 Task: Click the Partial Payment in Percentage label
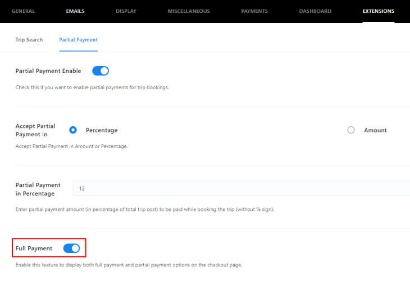(x=38, y=189)
